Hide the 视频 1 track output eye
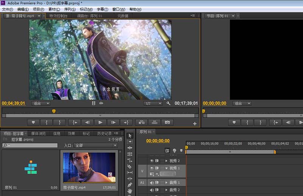The width and height of the screenshot is (303, 196). tap(152, 168)
